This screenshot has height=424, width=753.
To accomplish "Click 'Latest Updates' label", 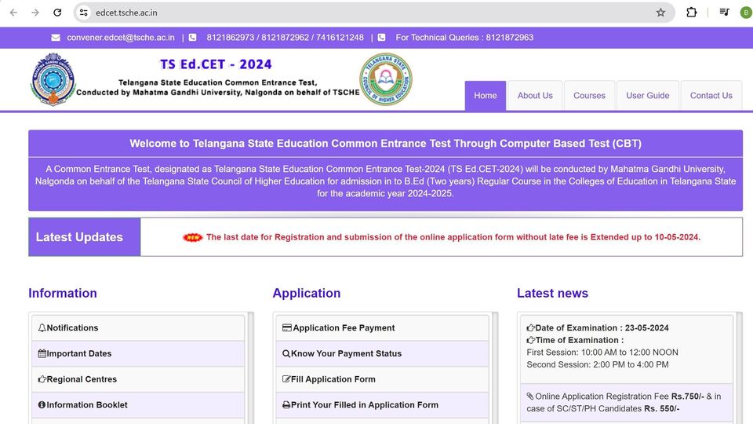I will click(79, 237).
